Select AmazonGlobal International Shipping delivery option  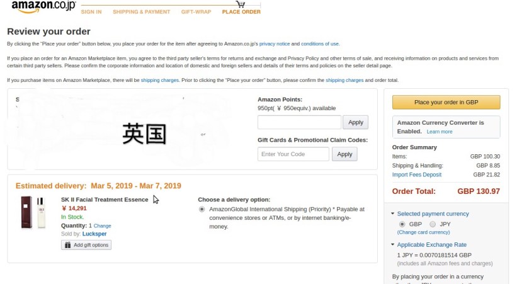click(x=202, y=209)
